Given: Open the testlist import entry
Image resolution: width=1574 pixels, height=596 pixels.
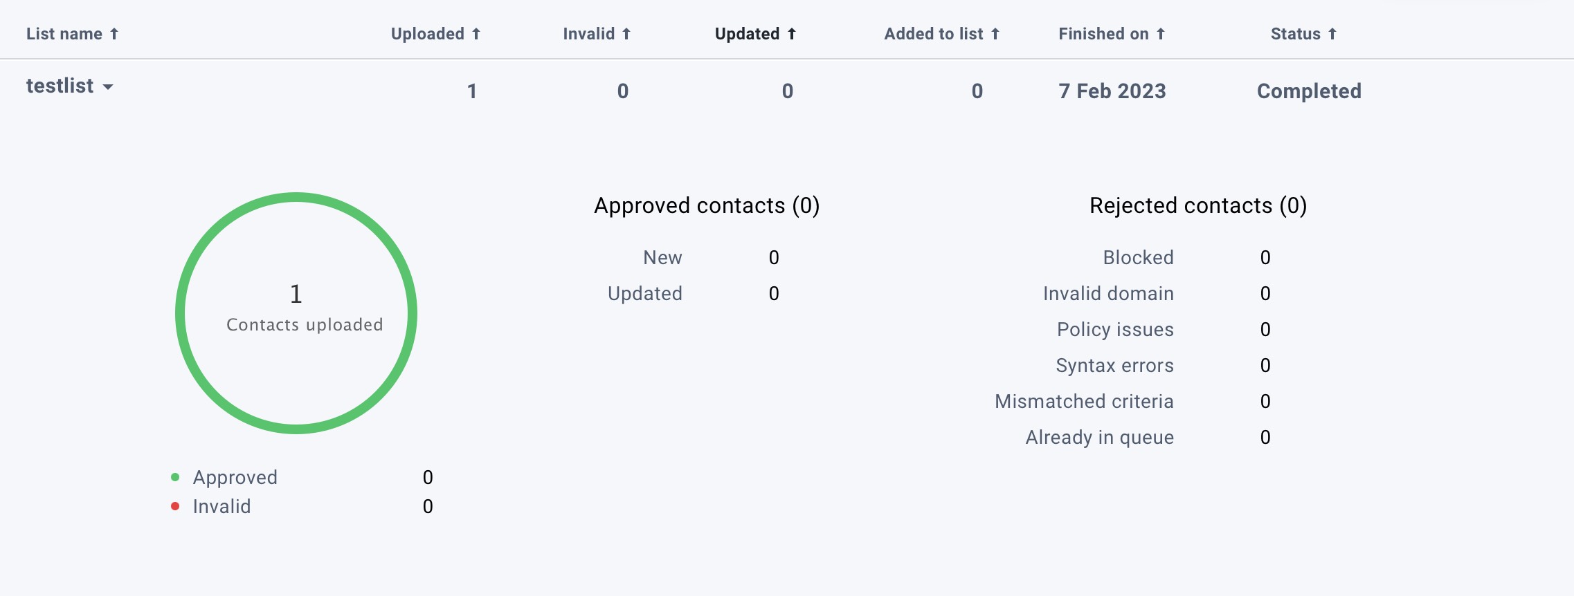Looking at the screenshot, I should [59, 86].
